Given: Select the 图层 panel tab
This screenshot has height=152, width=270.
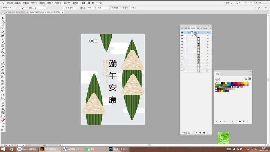Looking at the screenshot, I should pos(193,28).
